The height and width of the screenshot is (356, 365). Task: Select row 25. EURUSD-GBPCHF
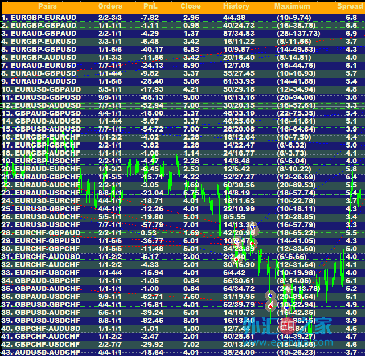pos(183,209)
